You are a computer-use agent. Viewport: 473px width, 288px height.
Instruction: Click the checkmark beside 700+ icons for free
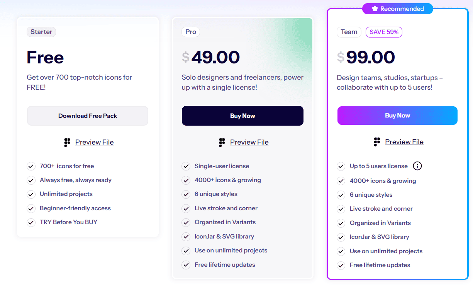coord(31,166)
